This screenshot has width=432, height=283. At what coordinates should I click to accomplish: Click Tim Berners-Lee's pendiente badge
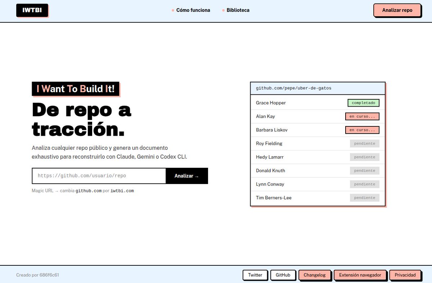click(365, 198)
